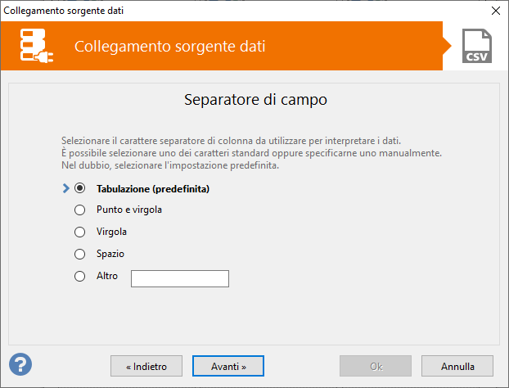The height and width of the screenshot is (388, 509).
Task: Click the blue arrow beside Tabulazione
Action: (66, 188)
